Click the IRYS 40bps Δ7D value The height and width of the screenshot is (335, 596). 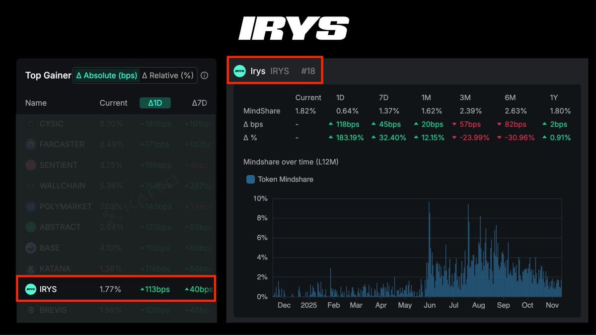point(198,289)
